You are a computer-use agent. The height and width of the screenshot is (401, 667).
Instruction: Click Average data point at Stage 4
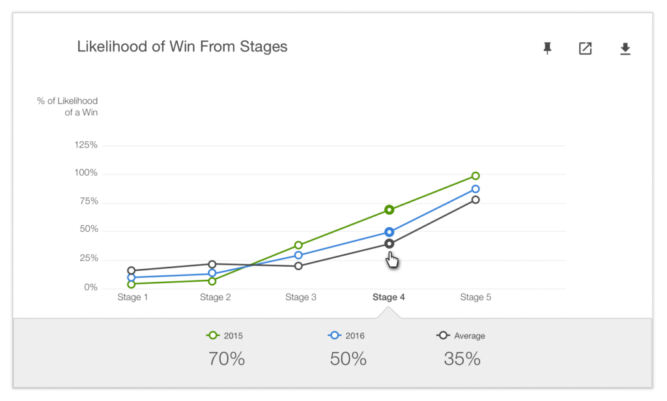click(x=390, y=243)
